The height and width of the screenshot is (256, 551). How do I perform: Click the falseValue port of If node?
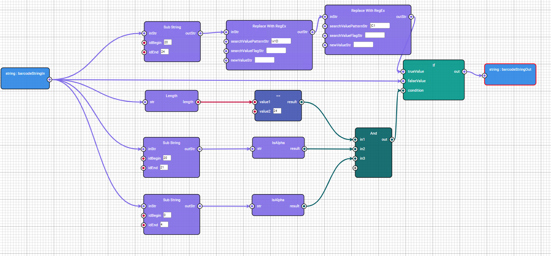point(403,81)
